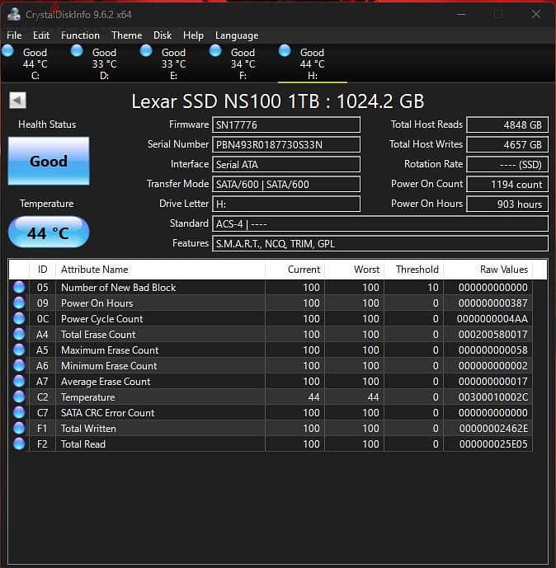Click raw value 000200580017 of Total Erase Count

pos(493,335)
